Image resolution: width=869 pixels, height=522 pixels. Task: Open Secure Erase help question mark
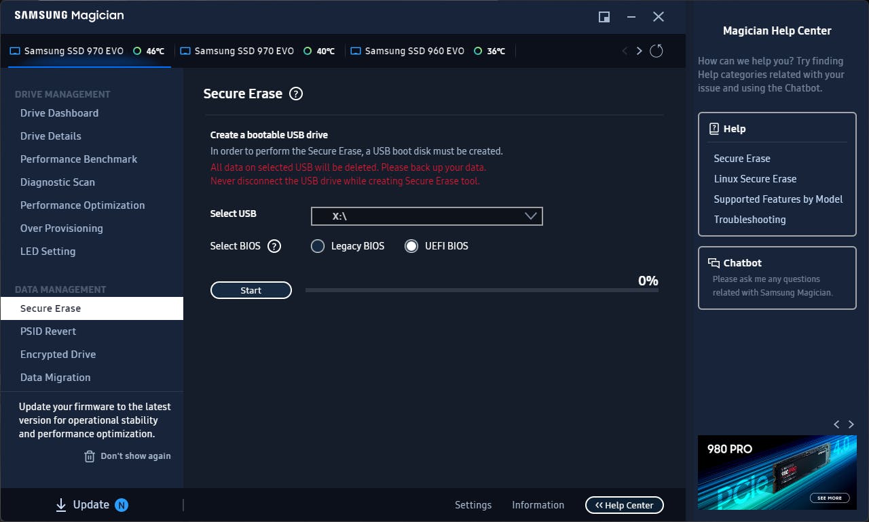[296, 94]
